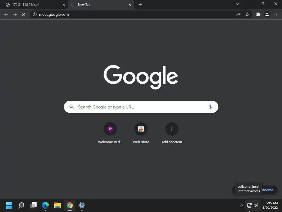Open File Explorer from the taskbar
The height and width of the screenshot is (212, 282).
58,205
